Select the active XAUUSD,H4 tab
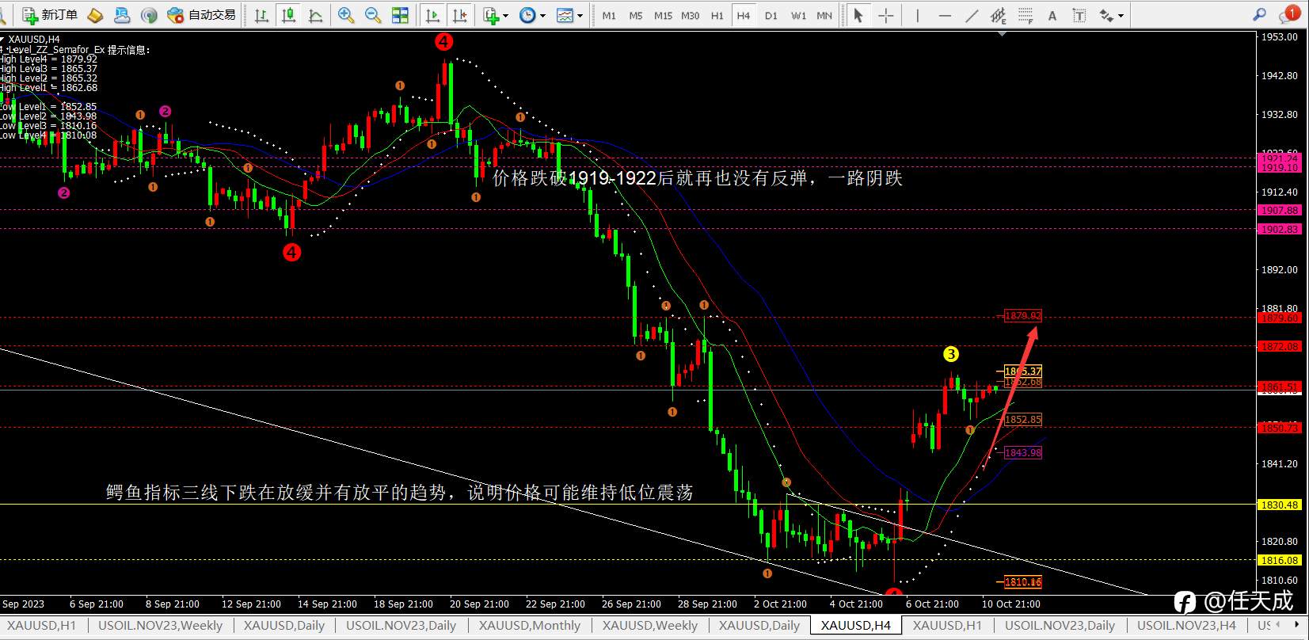The height and width of the screenshot is (640, 1309). click(855, 625)
